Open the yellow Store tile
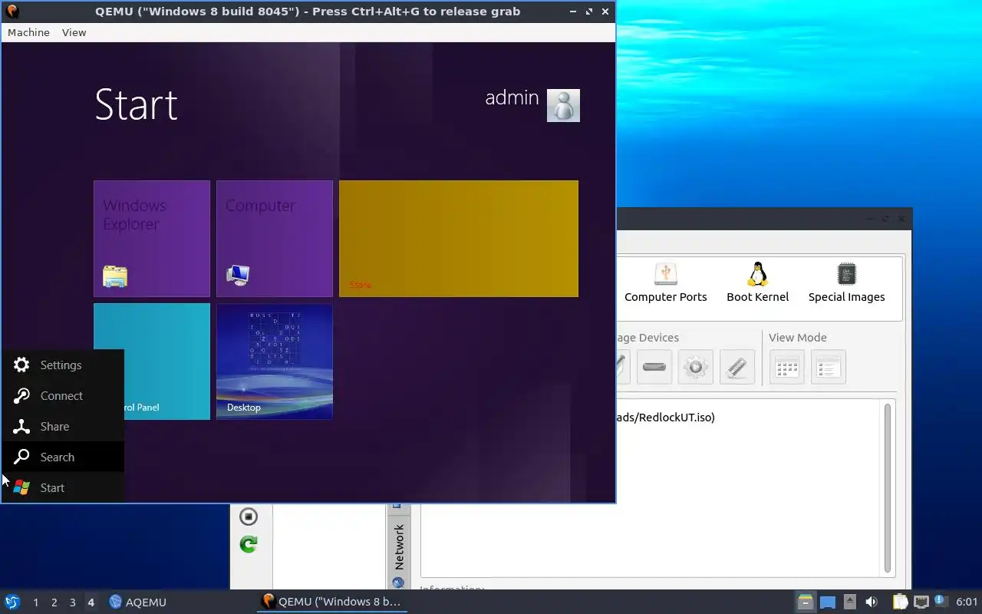Screen dimensions: 982x614 pos(459,239)
